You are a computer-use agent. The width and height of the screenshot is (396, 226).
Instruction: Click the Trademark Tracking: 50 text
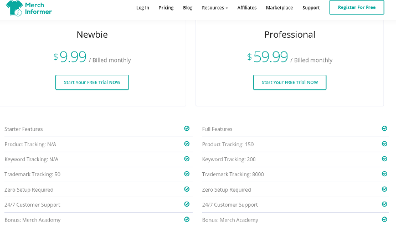[32, 174]
